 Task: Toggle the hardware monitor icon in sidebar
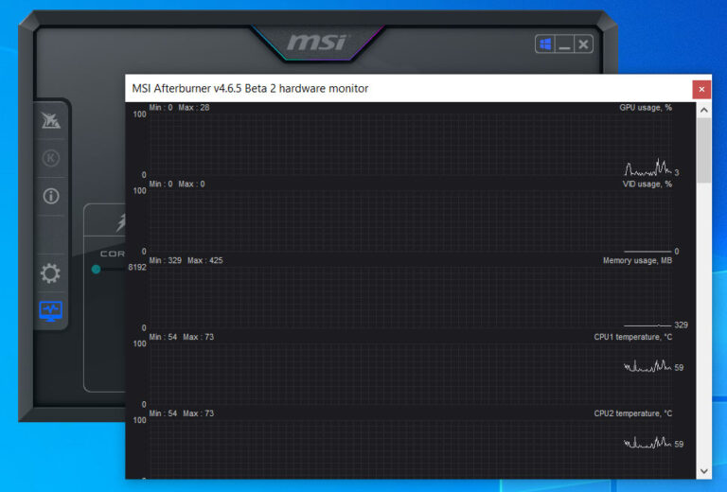50,310
